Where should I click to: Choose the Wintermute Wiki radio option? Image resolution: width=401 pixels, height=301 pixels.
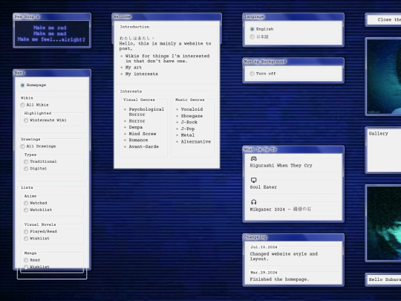click(26, 120)
